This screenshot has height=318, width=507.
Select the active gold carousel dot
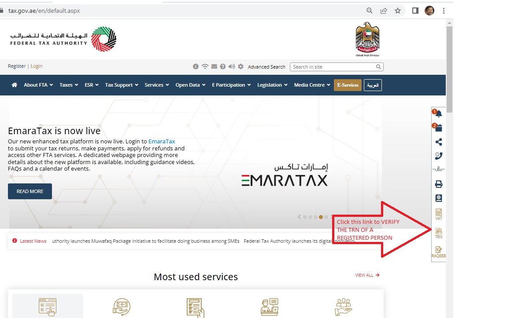coord(321,217)
